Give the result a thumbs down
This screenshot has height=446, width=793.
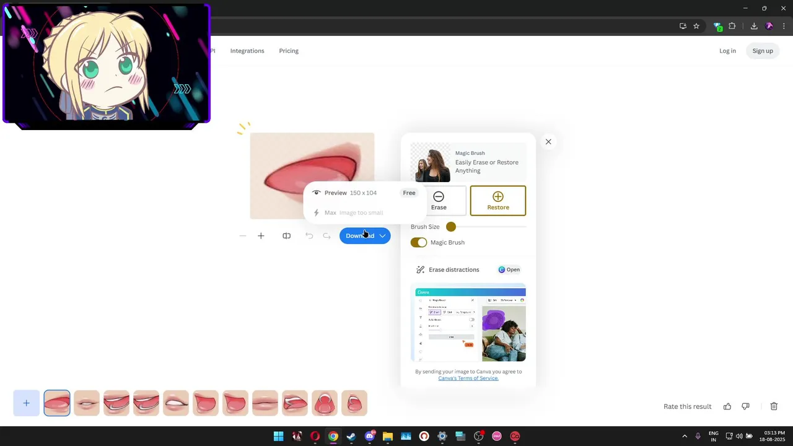[x=745, y=406]
